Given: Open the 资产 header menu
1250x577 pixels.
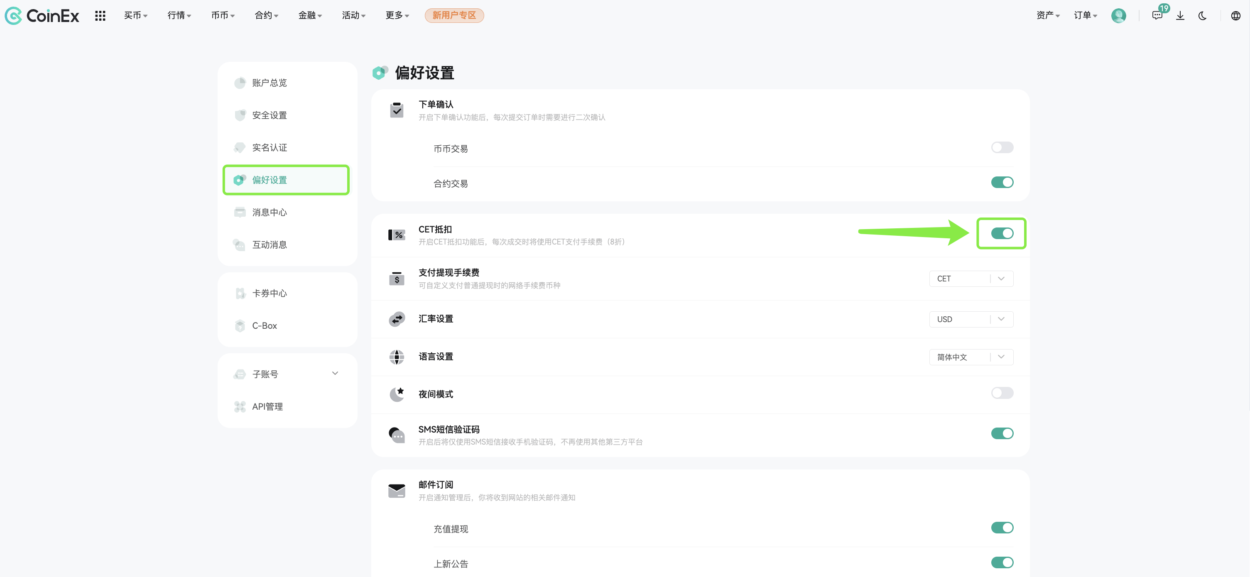Looking at the screenshot, I should coord(1048,15).
